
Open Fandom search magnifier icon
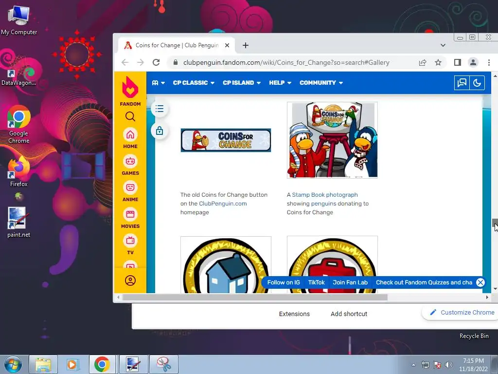pos(130,117)
